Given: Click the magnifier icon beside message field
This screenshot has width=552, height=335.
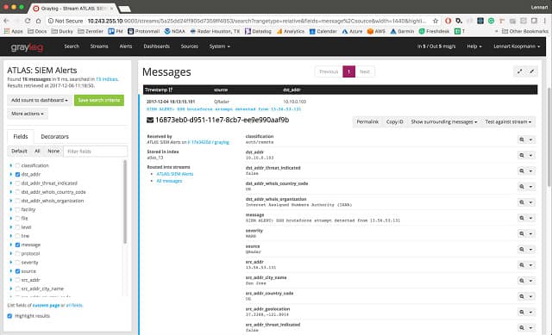Looking at the screenshot, I should tap(522, 218).
